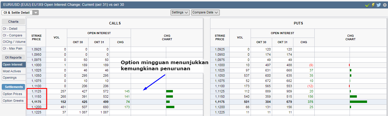This screenshot has height=116, width=388.
Task: Click calls volume value 481
Action: [x=63, y=107]
